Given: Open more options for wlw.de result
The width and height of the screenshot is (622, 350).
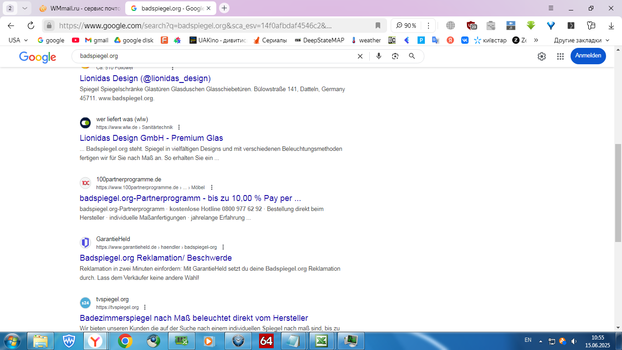Looking at the screenshot, I should 179,127.
